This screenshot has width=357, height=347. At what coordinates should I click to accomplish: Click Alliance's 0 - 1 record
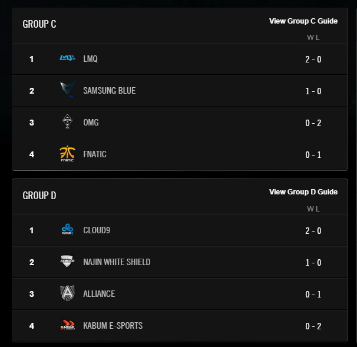313,294
